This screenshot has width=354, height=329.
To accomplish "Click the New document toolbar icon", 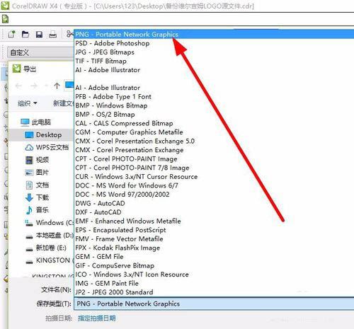I will click(x=12, y=35).
